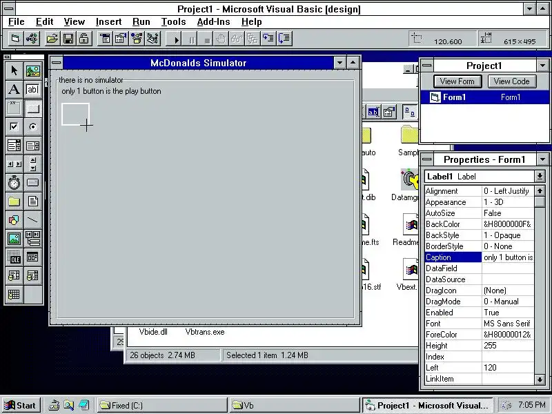Switch to the Fixed (C:) taskbar button

pos(162,406)
